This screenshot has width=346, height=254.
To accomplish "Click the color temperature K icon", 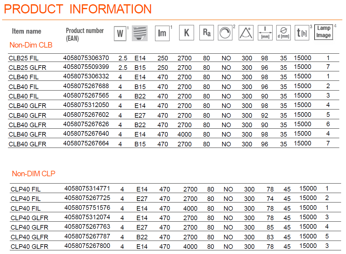I will coord(186,33).
